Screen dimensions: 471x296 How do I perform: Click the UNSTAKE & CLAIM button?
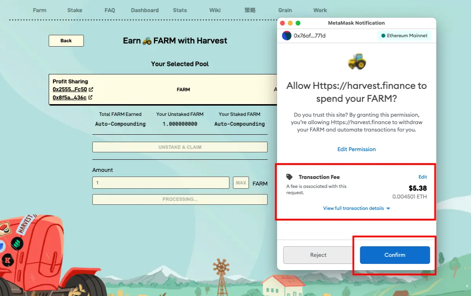180,147
